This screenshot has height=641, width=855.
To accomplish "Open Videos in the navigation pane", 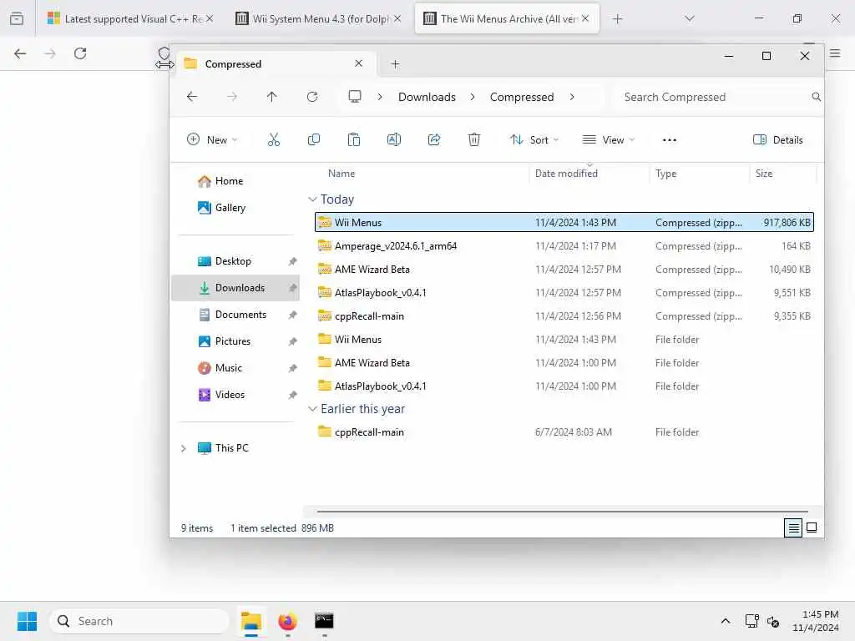I will click(235, 395).
